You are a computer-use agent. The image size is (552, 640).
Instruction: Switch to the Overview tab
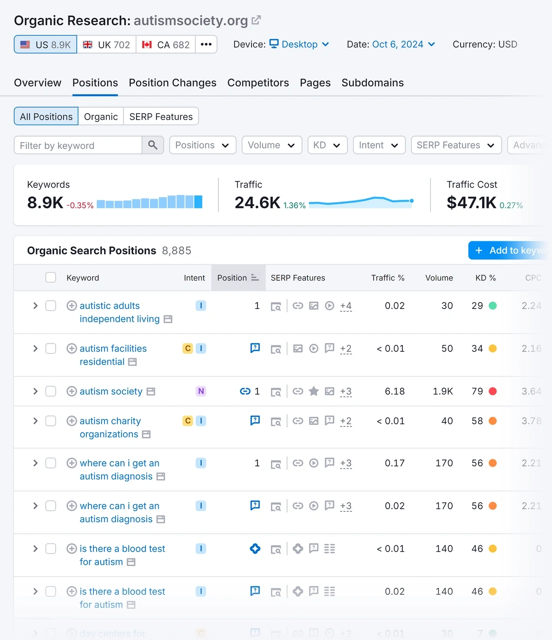pyautogui.click(x=38, y=83)
